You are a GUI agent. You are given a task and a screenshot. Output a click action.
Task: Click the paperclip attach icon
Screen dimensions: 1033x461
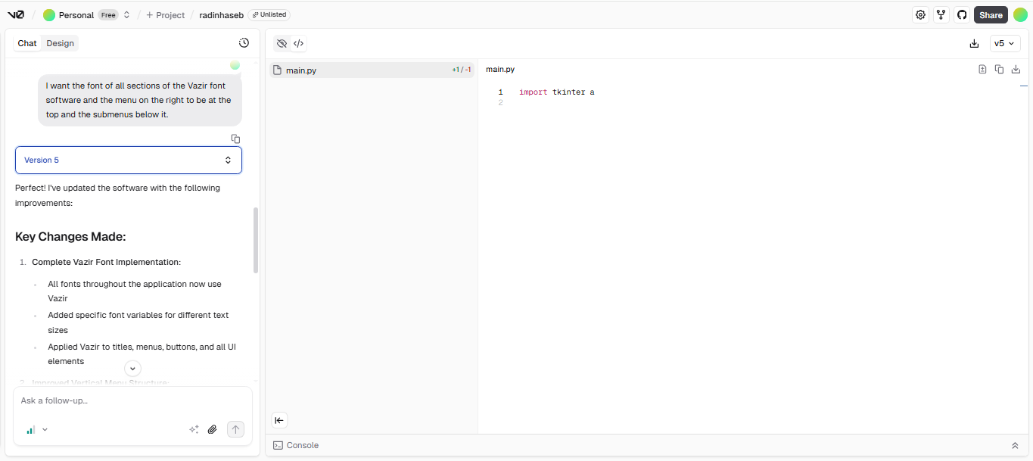(213, 429)
